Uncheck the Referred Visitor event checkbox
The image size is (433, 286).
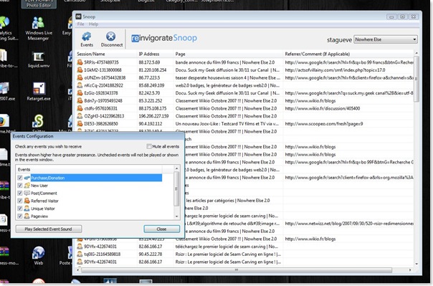click(x=20, y=201)
